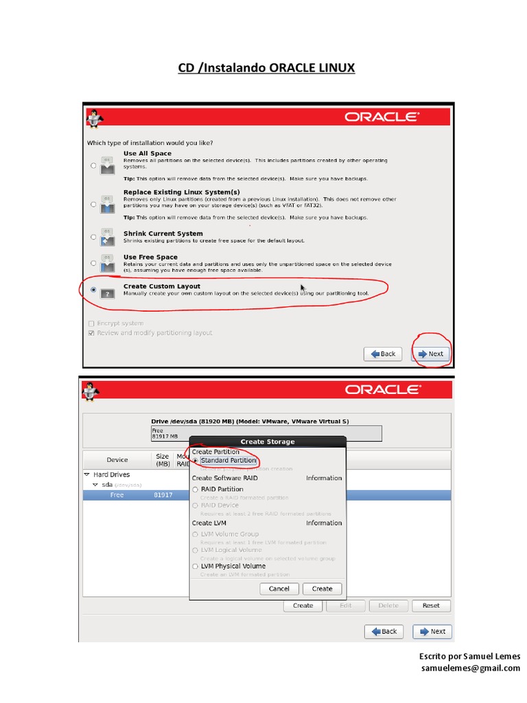This screenshot has width=527, height=703.
Task: Click the Create button below the device list
Action: click(x=303, y=606)
